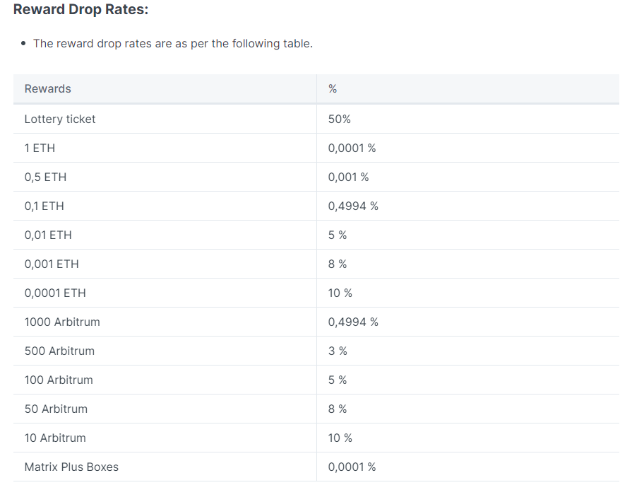This screenshot has height=485, width=620.
Task: Click 8 % in the 50 Arbitrum row
Action: tap(338, 409)
